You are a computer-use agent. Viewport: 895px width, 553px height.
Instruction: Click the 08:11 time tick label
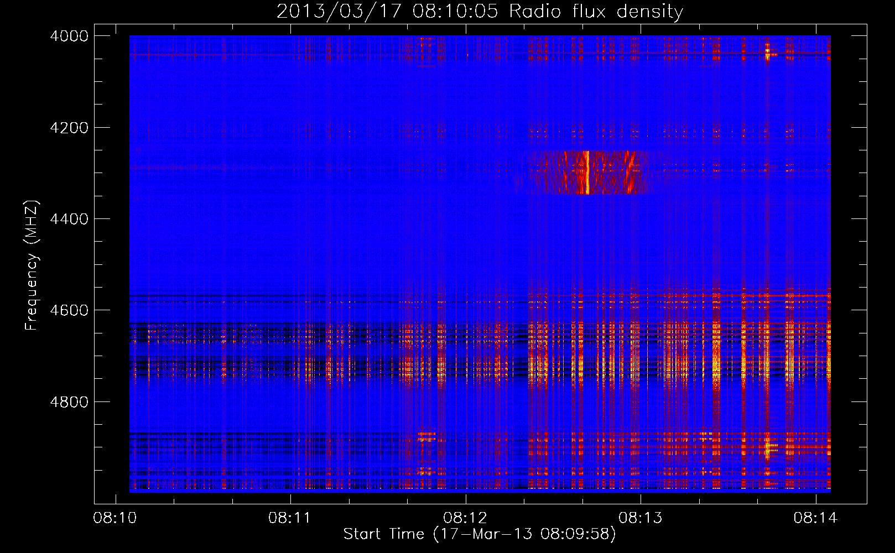pyautogui.click(x=290, y=518)
